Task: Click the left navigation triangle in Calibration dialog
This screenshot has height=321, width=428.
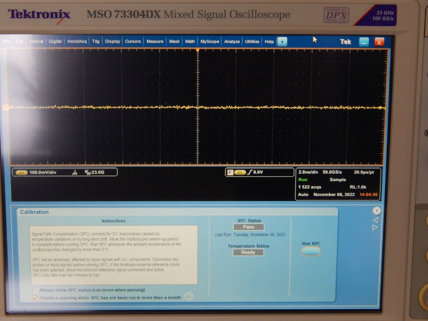Action: (x=376, y=220)
